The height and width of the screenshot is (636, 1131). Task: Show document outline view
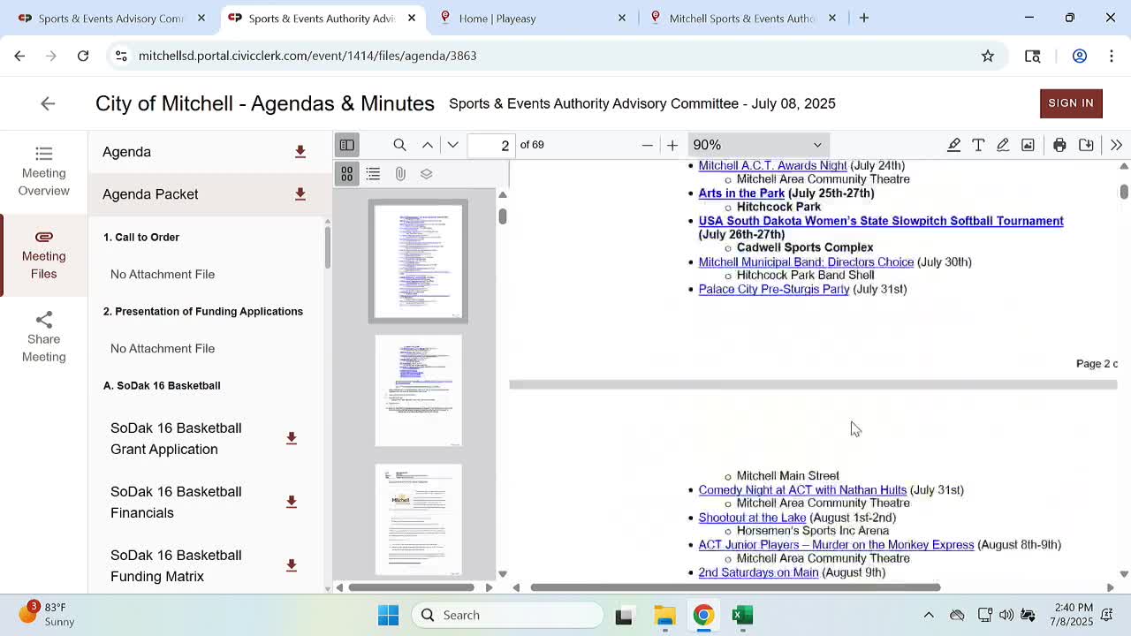[373, 174]
